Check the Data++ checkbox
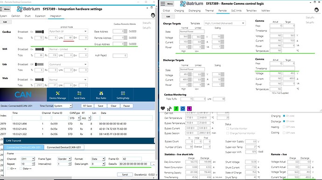322x180 pixels. pyautogui.click(x=21, y=168)
